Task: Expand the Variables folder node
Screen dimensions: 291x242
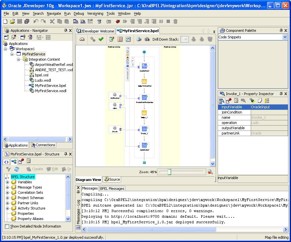Action: tap(8, 182)
